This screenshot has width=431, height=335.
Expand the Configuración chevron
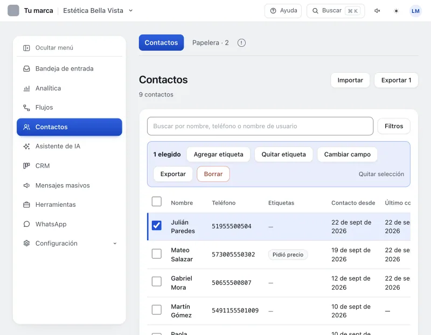click(115, 243)
